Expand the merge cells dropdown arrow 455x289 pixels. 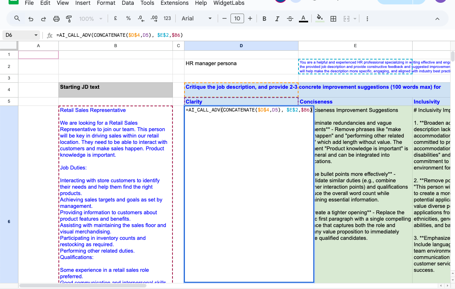click(355, 19)
